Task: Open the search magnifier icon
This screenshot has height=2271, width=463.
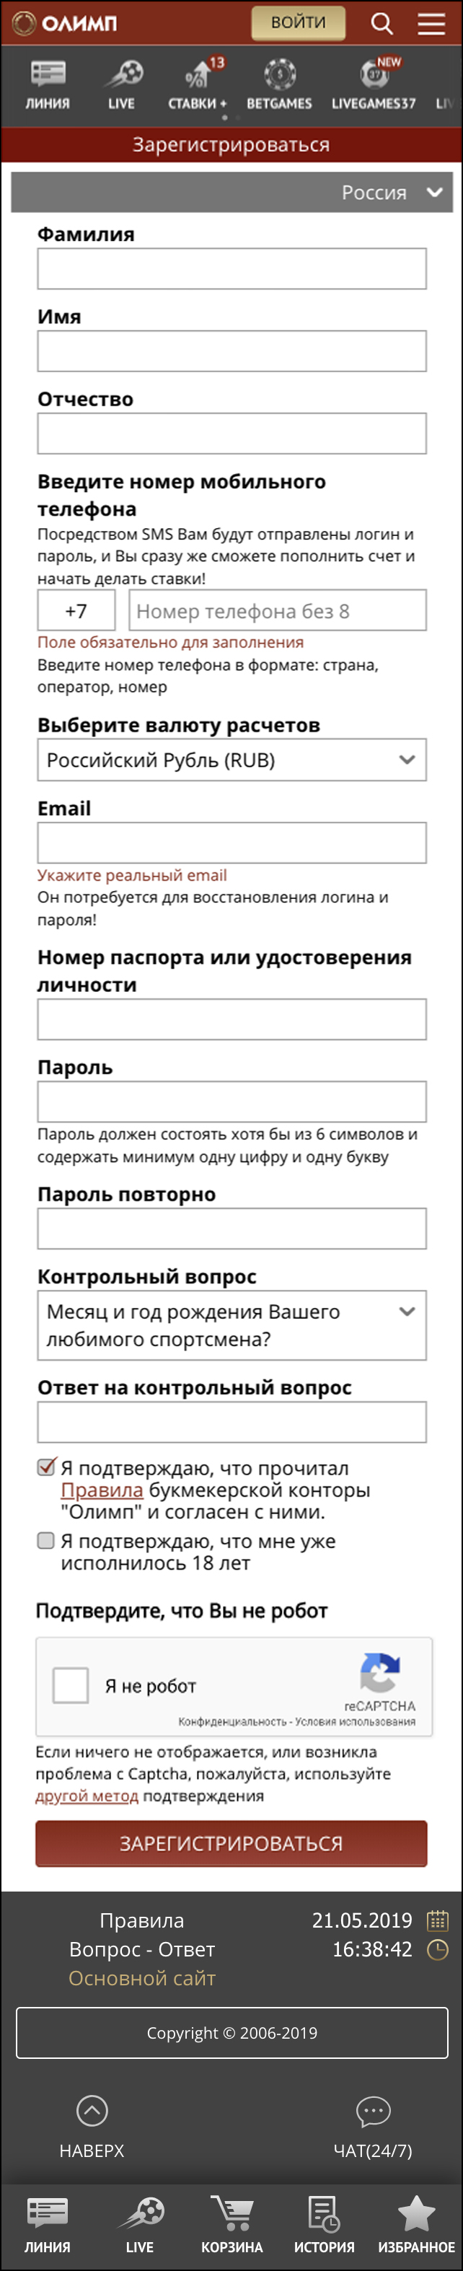Action: (x=382, y=23)
